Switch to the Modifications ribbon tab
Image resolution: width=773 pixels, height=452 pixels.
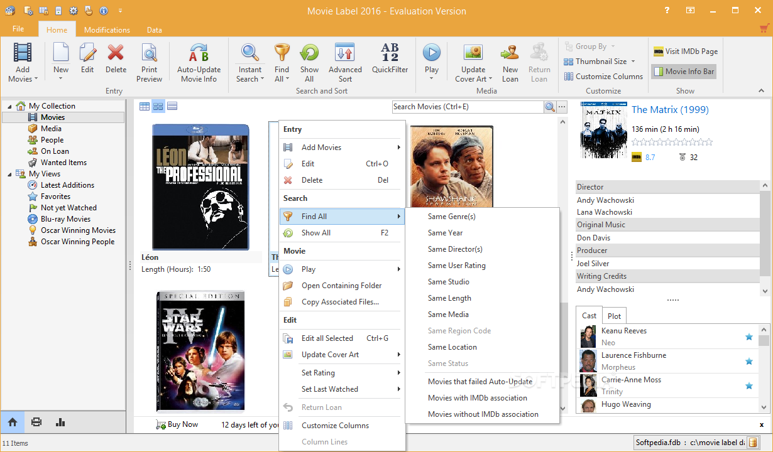point(107,30)
